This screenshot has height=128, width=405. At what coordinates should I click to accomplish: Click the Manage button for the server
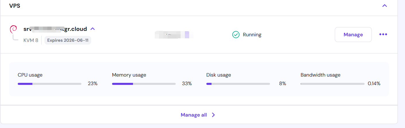coord(353,35)
